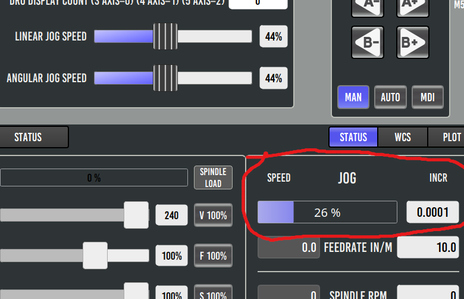This screenshot has height=299, width=464.
Task: Reset rapid override with V 100%
Action: tap(213, 215)
